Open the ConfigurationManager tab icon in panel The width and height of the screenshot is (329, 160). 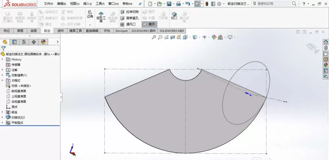24,42
